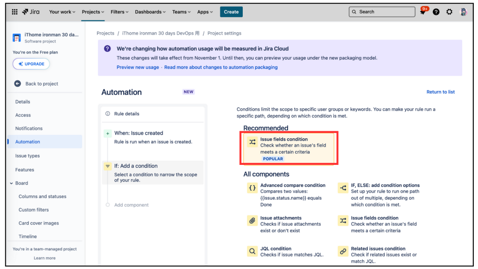
Task: Open the Dashboards dropdown menu
Action: [x=150, y=12]
